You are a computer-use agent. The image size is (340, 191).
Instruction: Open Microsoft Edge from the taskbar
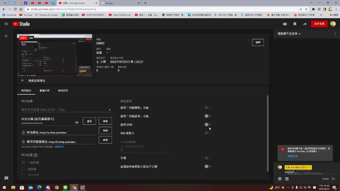point(39,187)
